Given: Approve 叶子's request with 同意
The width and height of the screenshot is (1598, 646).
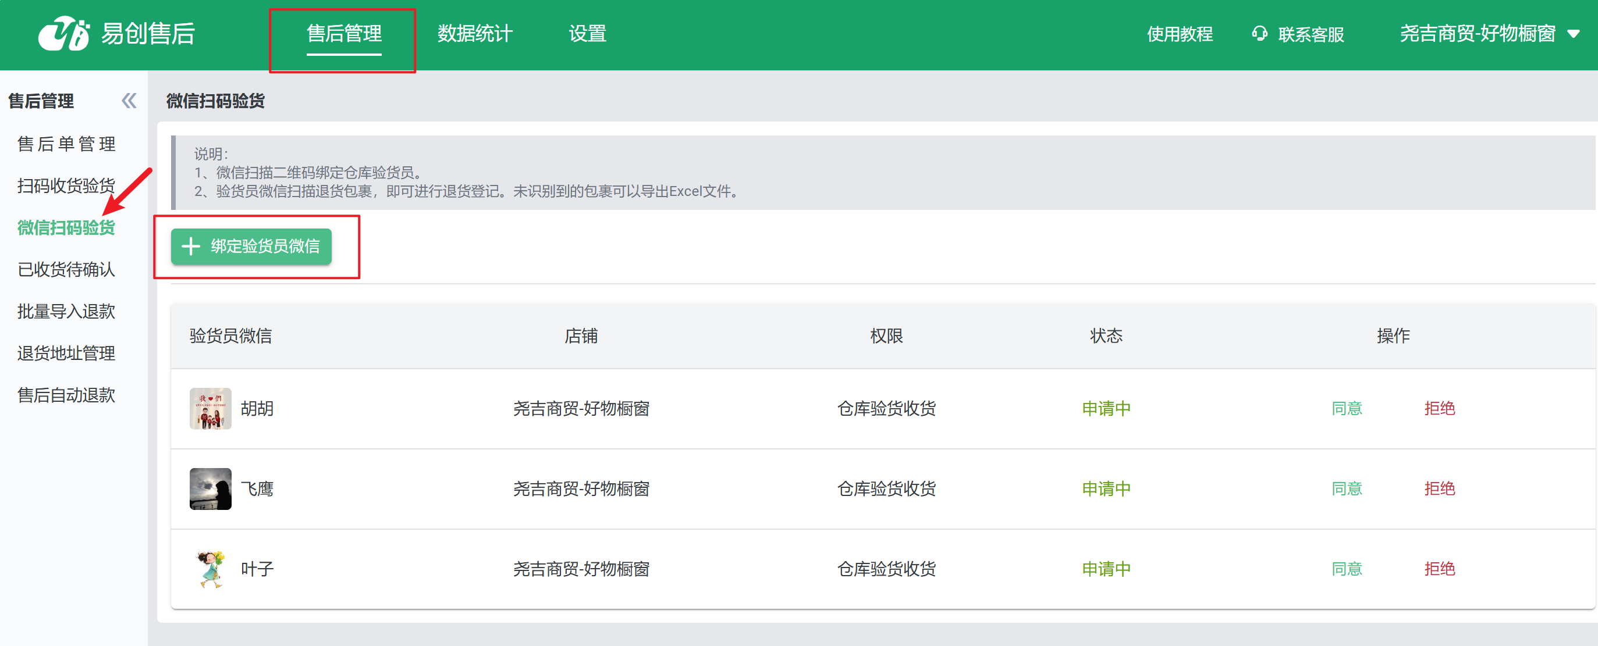Looking at the screenshot, I should pos(1346,569).
